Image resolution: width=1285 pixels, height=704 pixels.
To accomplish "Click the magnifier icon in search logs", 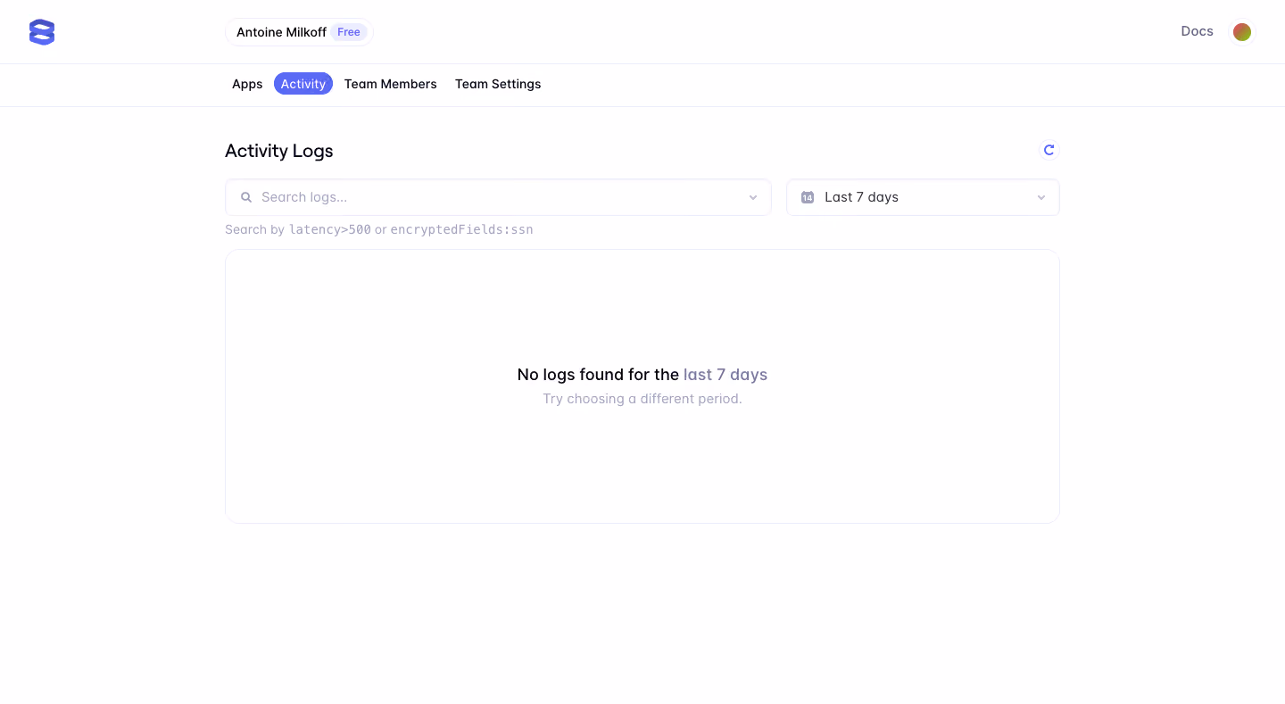I will [246, 197].
